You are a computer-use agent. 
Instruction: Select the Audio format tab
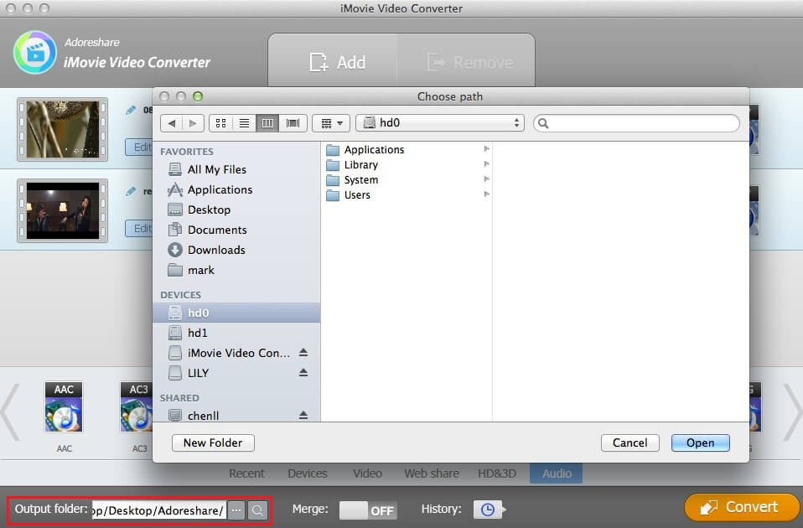557,474
